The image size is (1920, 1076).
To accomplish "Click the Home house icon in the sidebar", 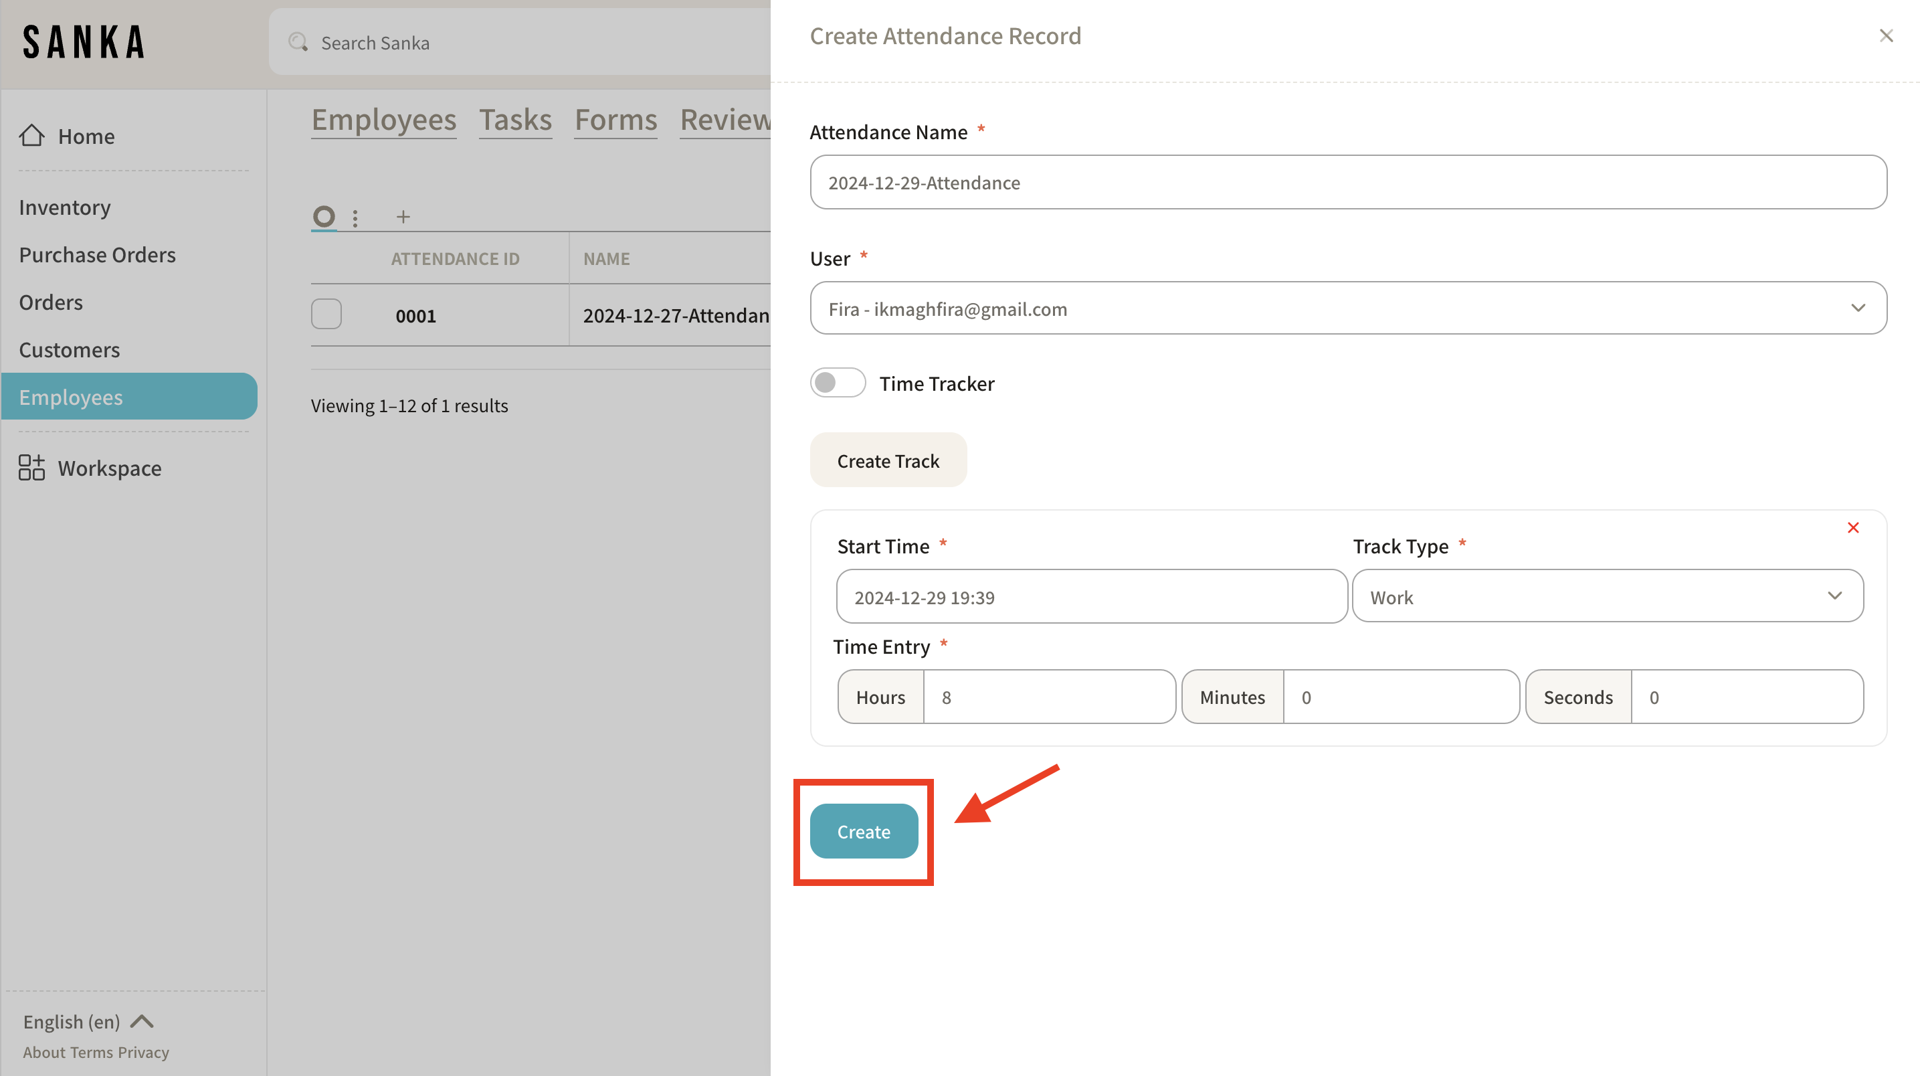I will (x=31, y=136).
